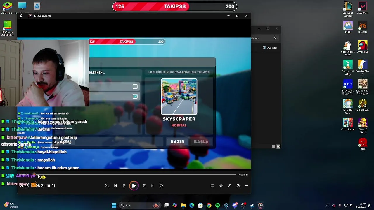Skip forward 30 seconds

coord(144,186)
